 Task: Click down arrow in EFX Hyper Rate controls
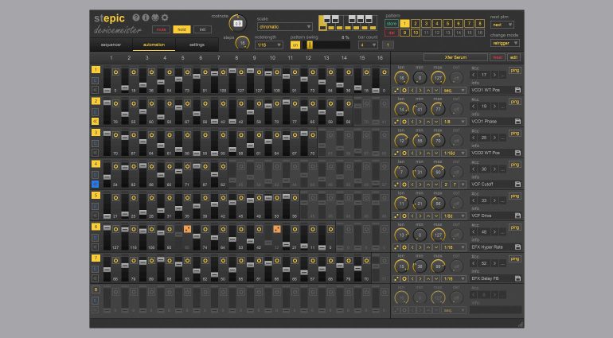click(436, 247)
